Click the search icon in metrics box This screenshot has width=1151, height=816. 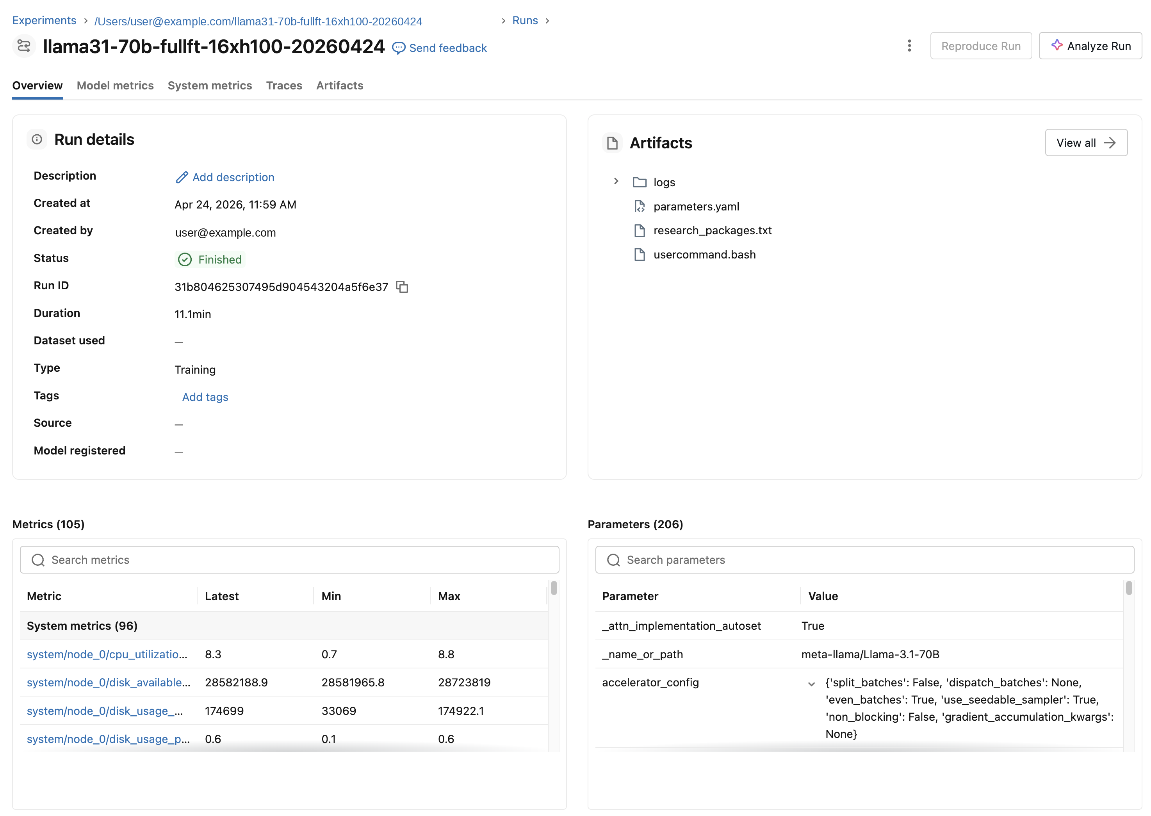pos(38,560)
